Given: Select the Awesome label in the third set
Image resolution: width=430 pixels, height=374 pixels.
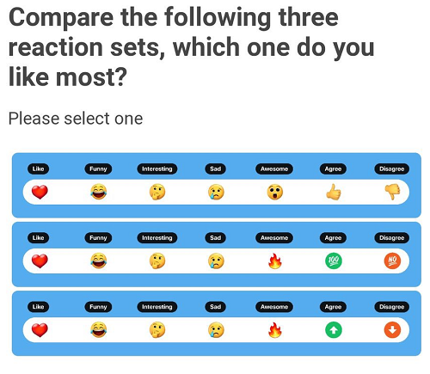Looking at the screenshot, I should [274, 307].
